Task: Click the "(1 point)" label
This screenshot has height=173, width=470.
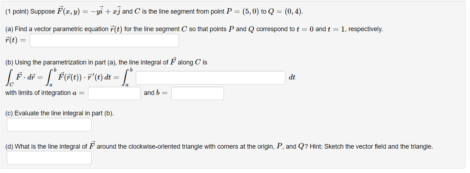Action: (17, 11)
